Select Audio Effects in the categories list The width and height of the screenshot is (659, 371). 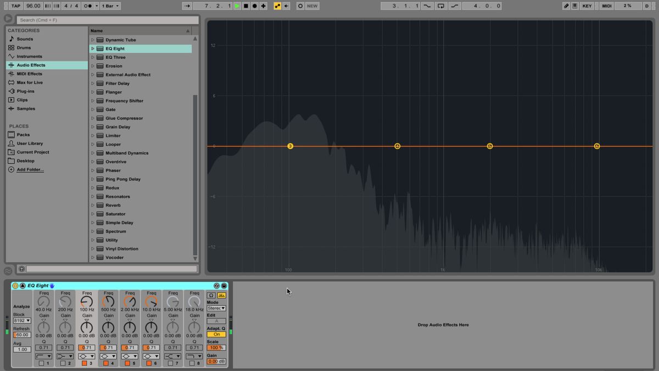coord(47,65)
